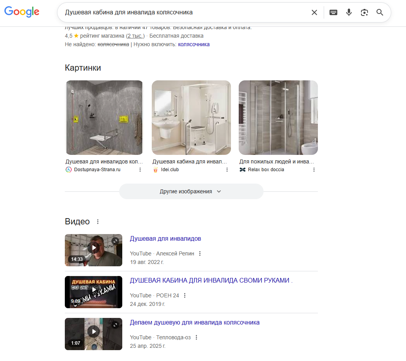Open the gray shower room image thumbnail
Viewport: 406px width, 361px height.
click(x=104, y=118)
